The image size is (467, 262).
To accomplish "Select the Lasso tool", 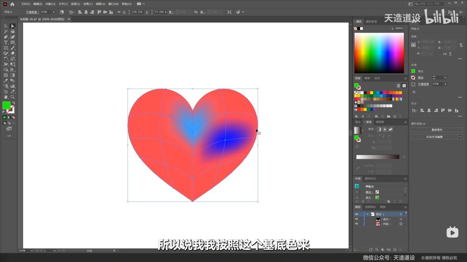I will (13, 32).
